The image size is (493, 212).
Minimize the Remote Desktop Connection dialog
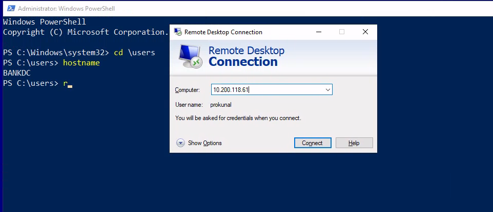click(319, 32)
